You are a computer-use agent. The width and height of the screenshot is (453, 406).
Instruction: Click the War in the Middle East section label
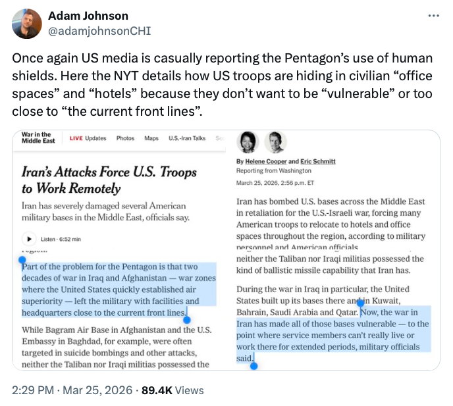pyautogui.click(x=37, y=138)
